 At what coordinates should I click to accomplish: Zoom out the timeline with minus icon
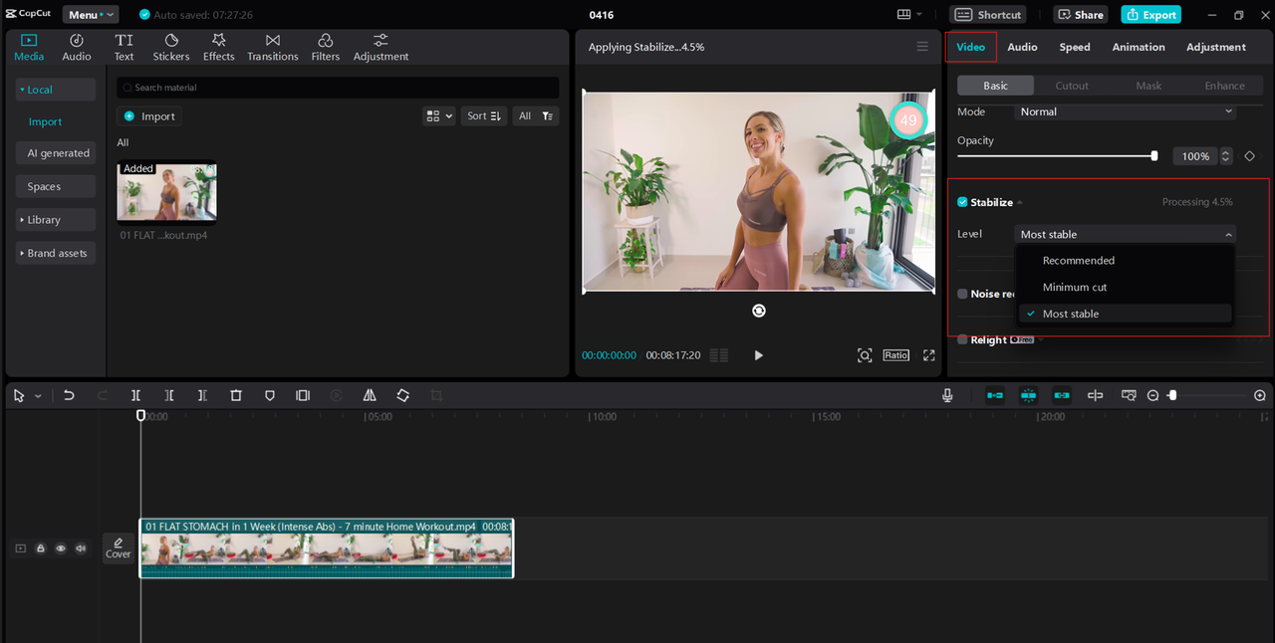click(1152, 395)
